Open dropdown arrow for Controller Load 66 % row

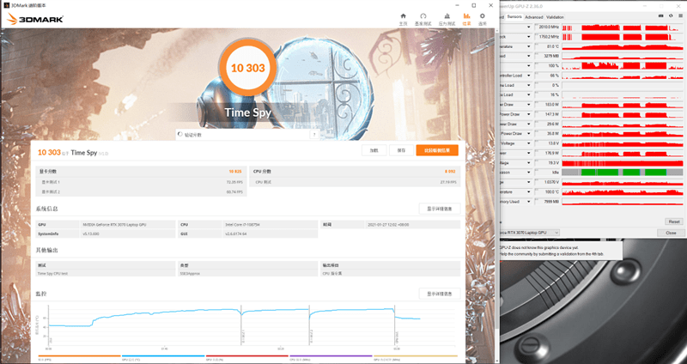[x=529, y=76]
